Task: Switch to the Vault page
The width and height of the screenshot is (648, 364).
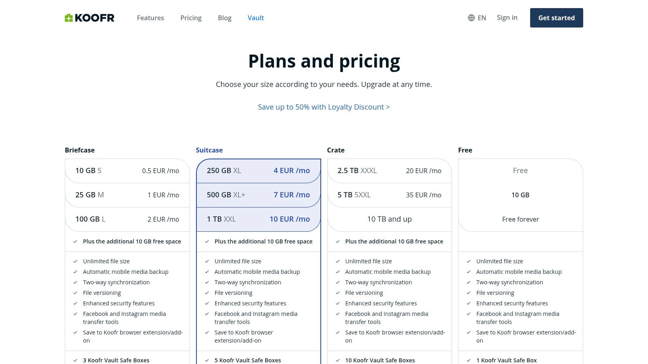Action: point(256,18)
